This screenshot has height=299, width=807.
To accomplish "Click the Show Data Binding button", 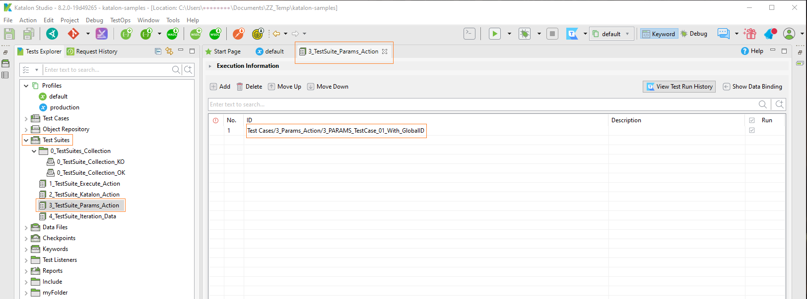I will point(752,87).
